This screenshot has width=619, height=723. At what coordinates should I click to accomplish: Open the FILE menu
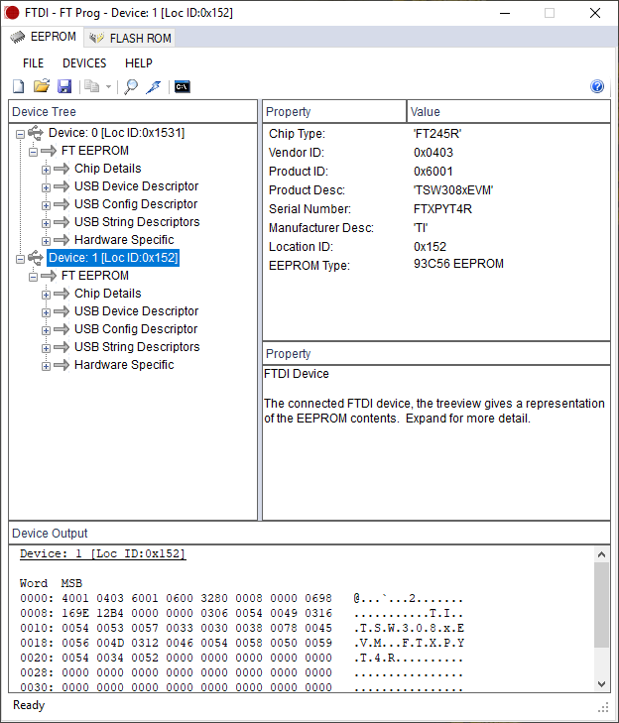tap(33, 63)
